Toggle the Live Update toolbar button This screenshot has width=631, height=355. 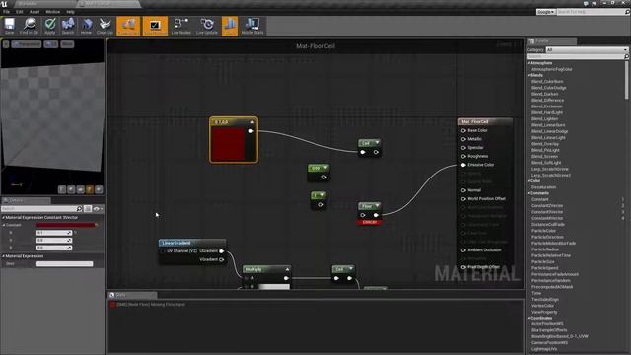point(207,26)
